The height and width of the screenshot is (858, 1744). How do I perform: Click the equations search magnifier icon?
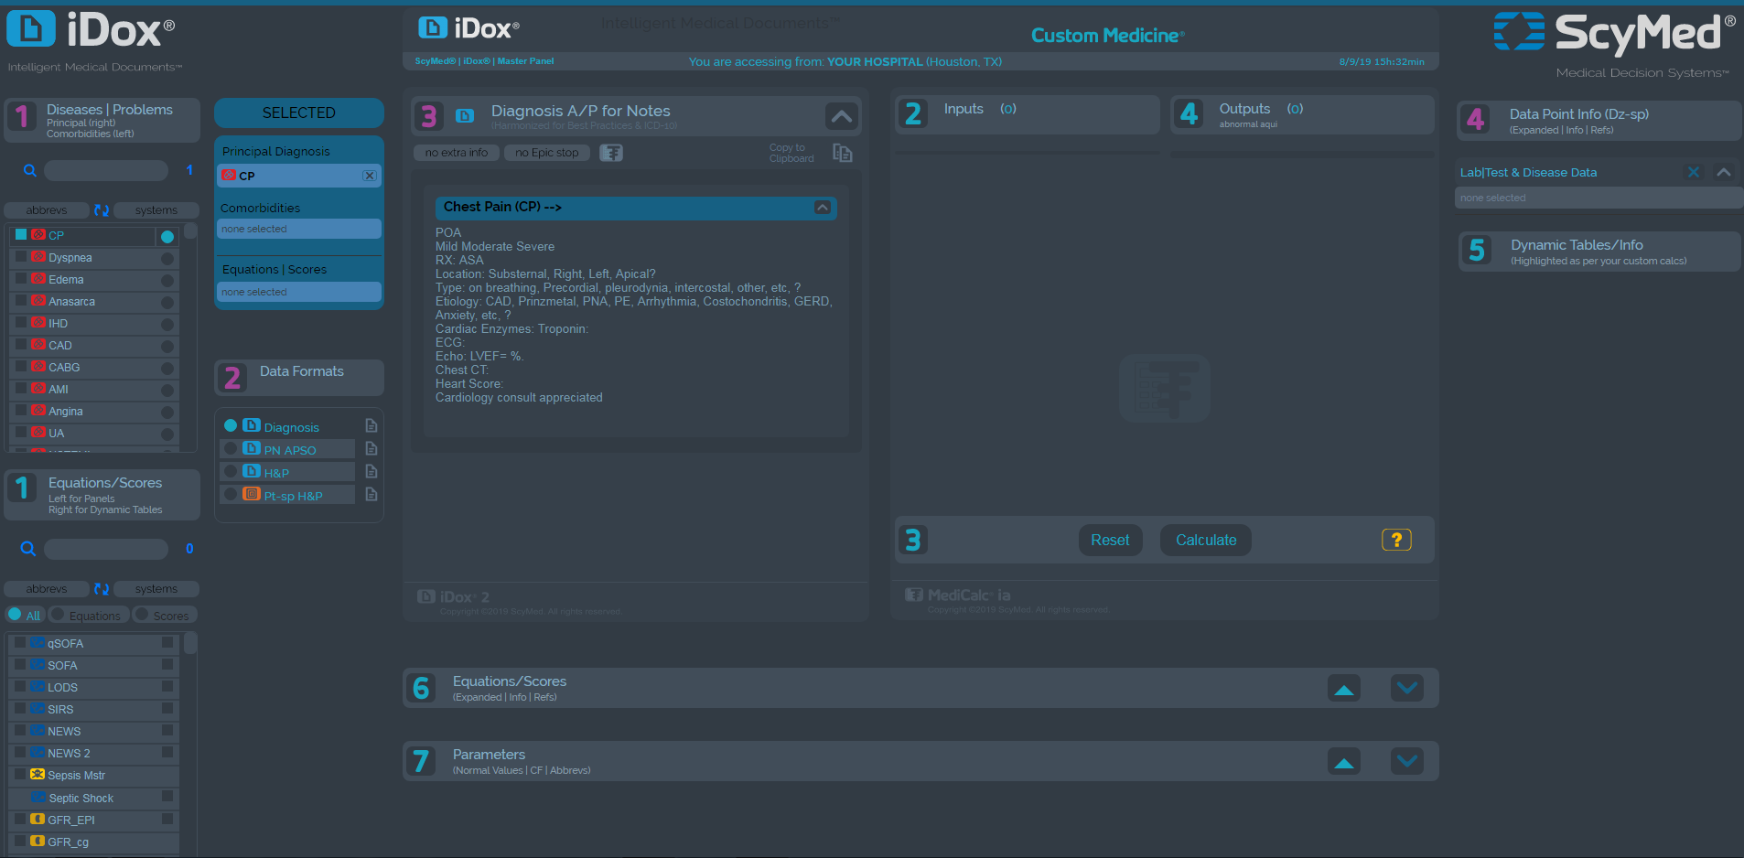pyautogui.click(x=28, y=549)
